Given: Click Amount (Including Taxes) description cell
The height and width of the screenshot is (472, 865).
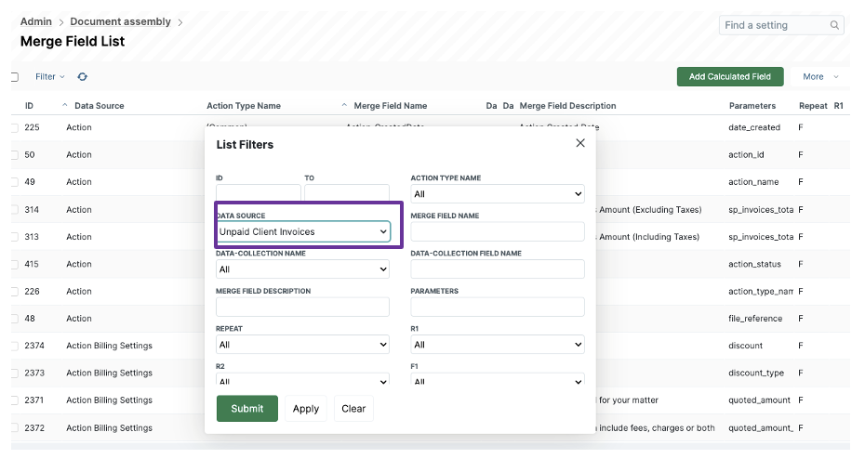Looking at the screenshot, I should pos(649,237).
